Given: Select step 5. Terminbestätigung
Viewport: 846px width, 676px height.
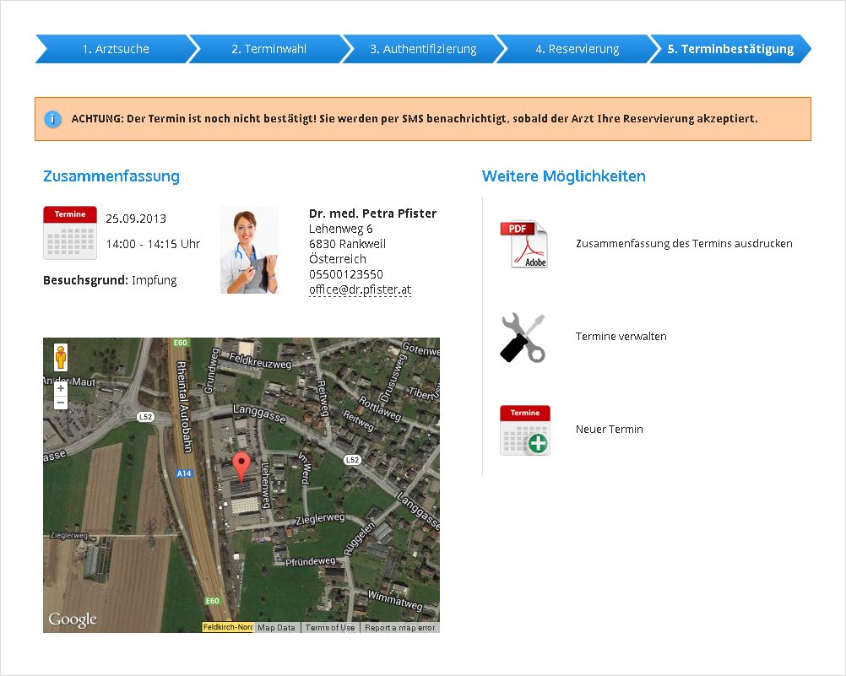Looking at the screenshot, I should 730,49.
